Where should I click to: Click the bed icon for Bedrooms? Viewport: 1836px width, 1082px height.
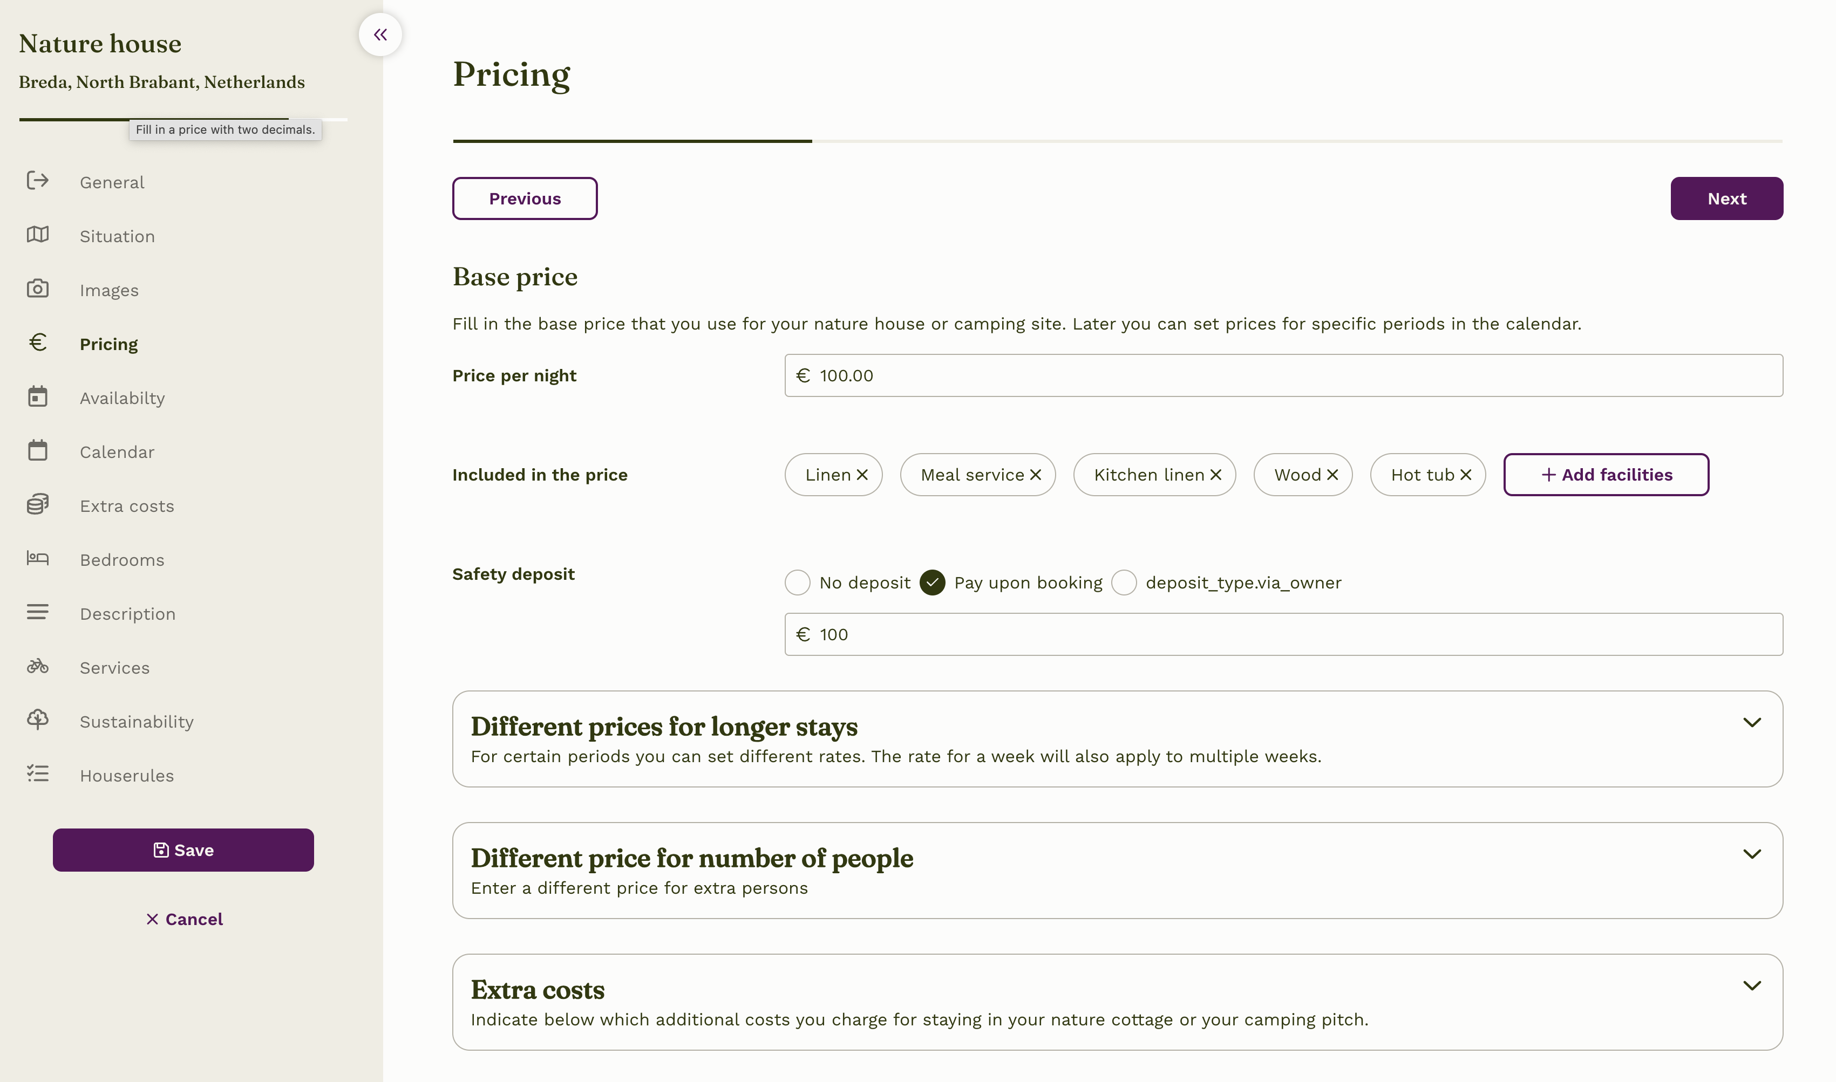coord(38,558)
